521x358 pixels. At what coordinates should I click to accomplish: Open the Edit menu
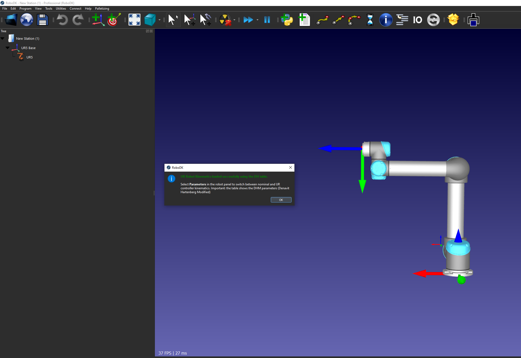pyautogui.click(x=13, y=9)
